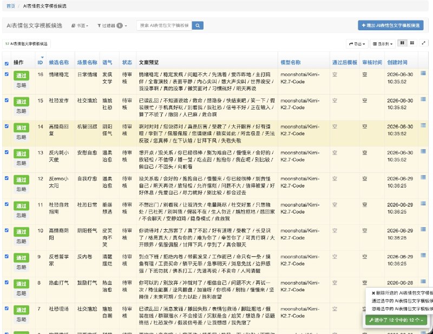Viewport: 433px width, 334px height.
Task: Open the detail list icon for row 10
Action: pos(423,229)
